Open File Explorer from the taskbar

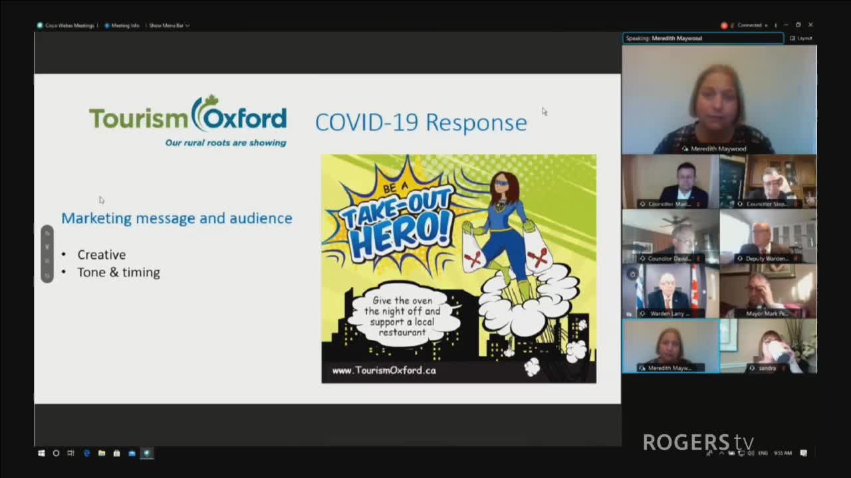coord(102,453)
